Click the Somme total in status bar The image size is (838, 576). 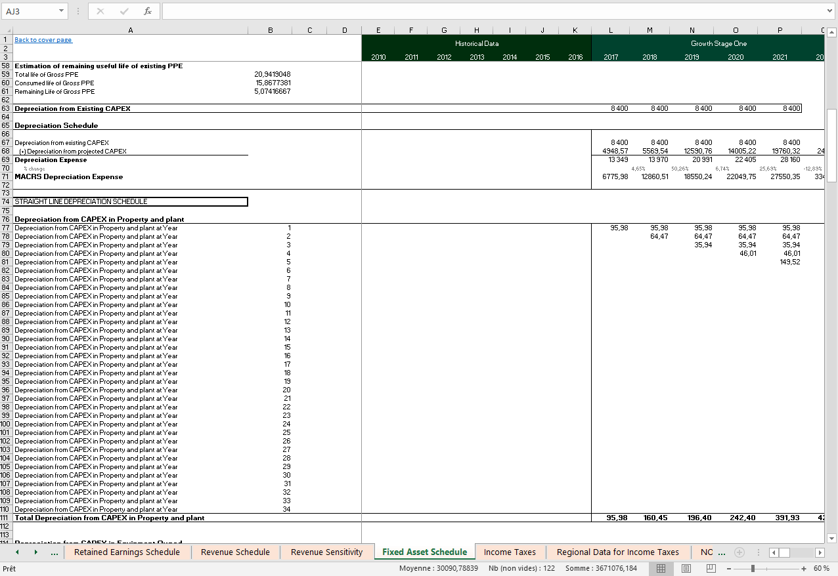coord(601,568)
